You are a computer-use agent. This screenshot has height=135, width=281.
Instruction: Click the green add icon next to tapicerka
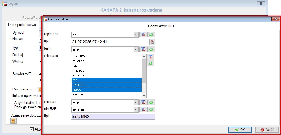[x=151, y=35]
